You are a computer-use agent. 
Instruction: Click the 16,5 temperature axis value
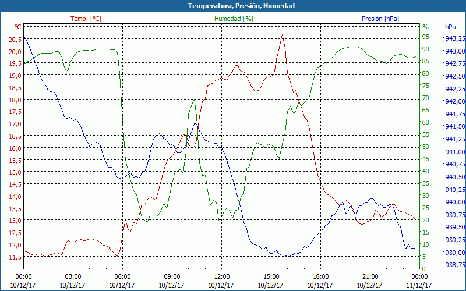tap(15, 136)
